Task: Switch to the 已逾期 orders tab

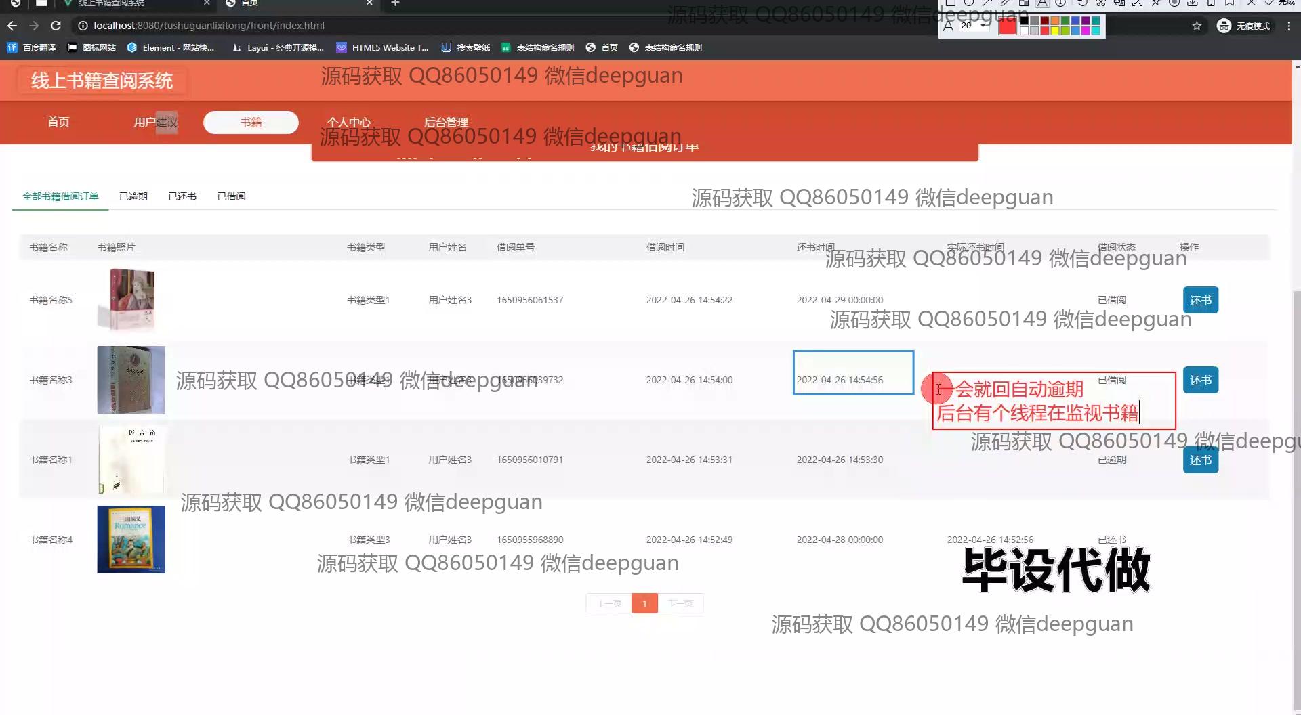Action: click(133, 196)
